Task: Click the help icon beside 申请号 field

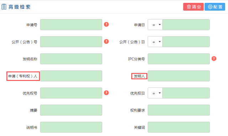Action: pyautogui.click(x=106, y=24)
